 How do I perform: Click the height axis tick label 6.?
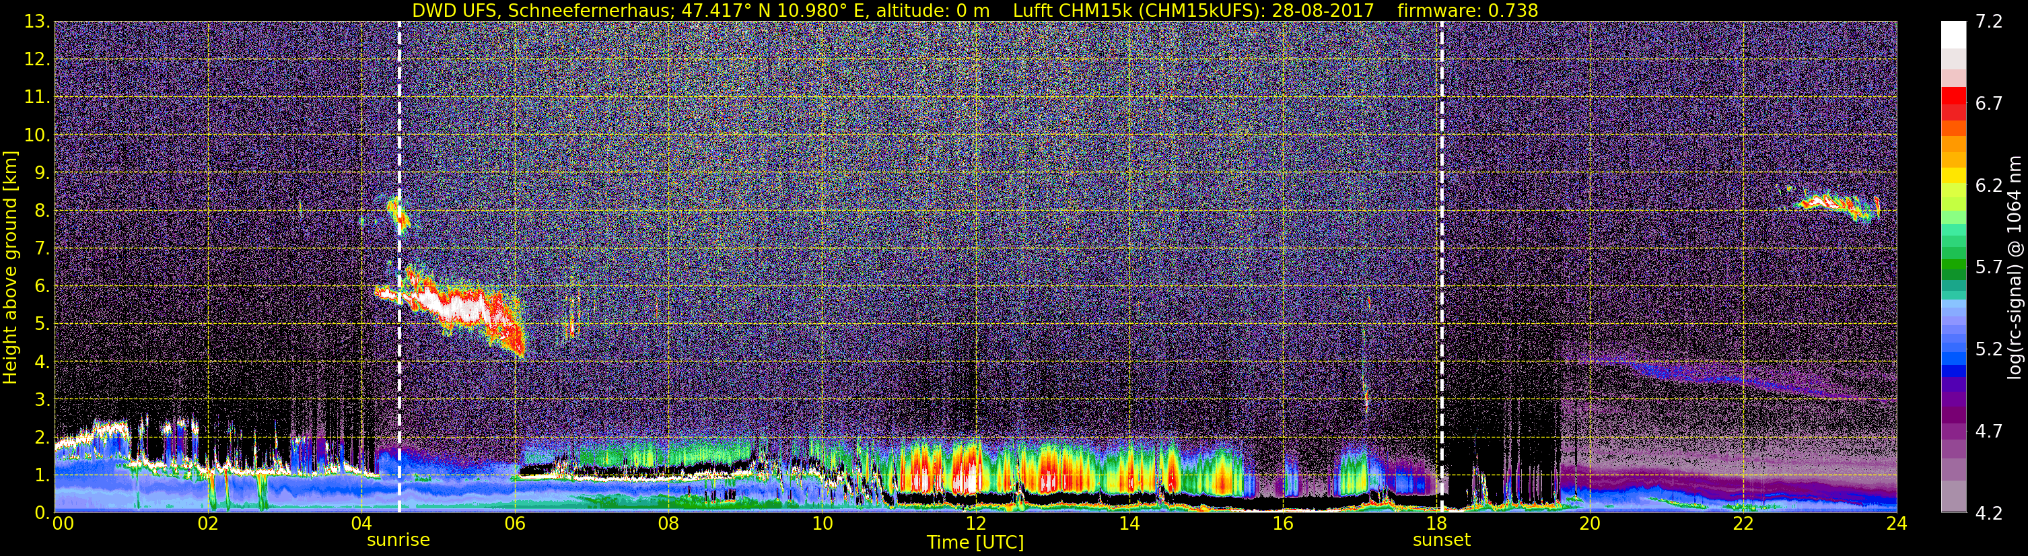(x=42, y=287)
